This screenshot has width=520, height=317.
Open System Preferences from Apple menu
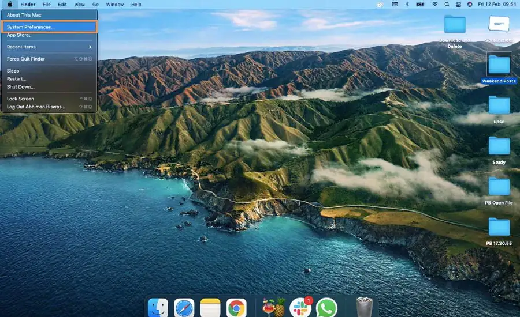tap(31, 27)
